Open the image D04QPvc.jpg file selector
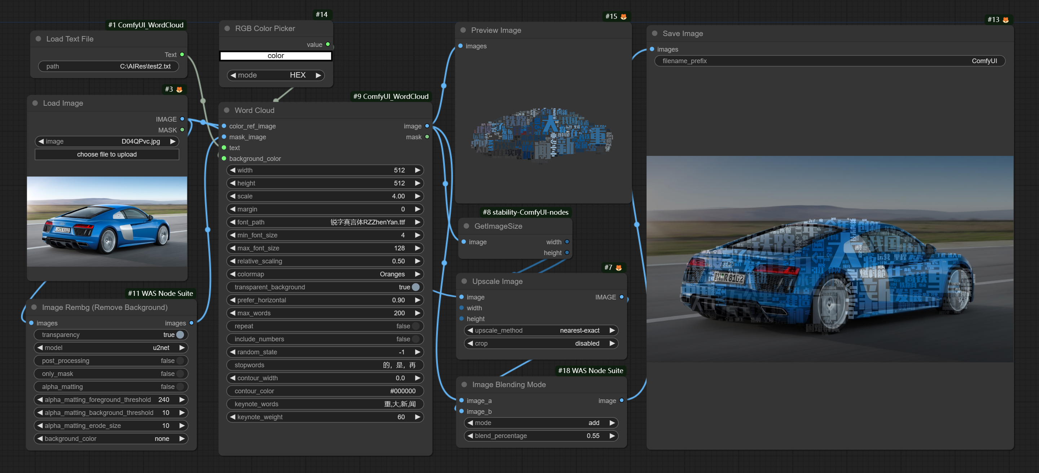 click(x=107, y=141)
